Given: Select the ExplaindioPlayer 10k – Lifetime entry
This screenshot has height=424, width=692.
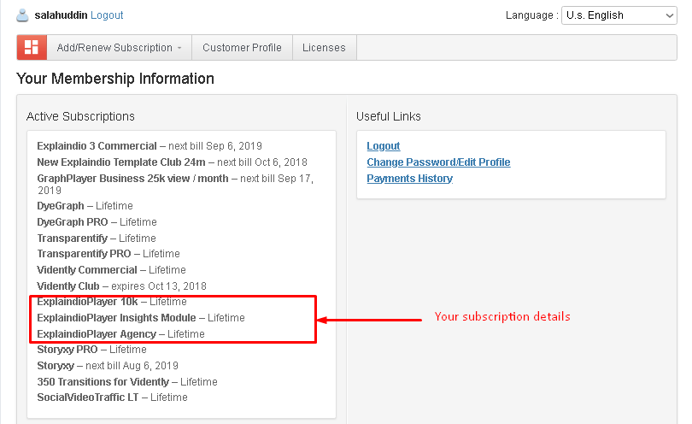Looking at the screenshot, I should [112, 302].
